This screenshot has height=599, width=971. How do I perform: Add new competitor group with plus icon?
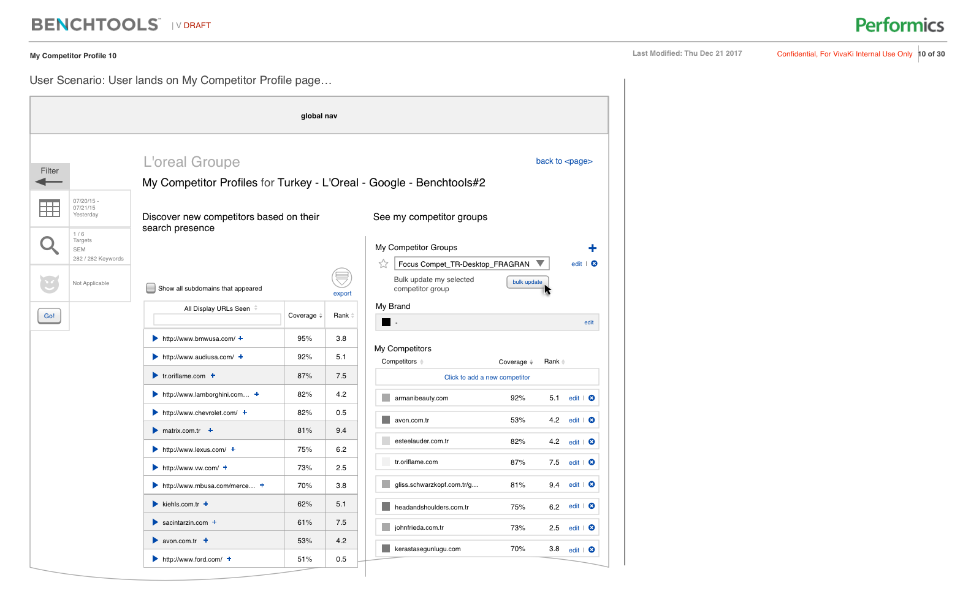click(x=592, y=248)
